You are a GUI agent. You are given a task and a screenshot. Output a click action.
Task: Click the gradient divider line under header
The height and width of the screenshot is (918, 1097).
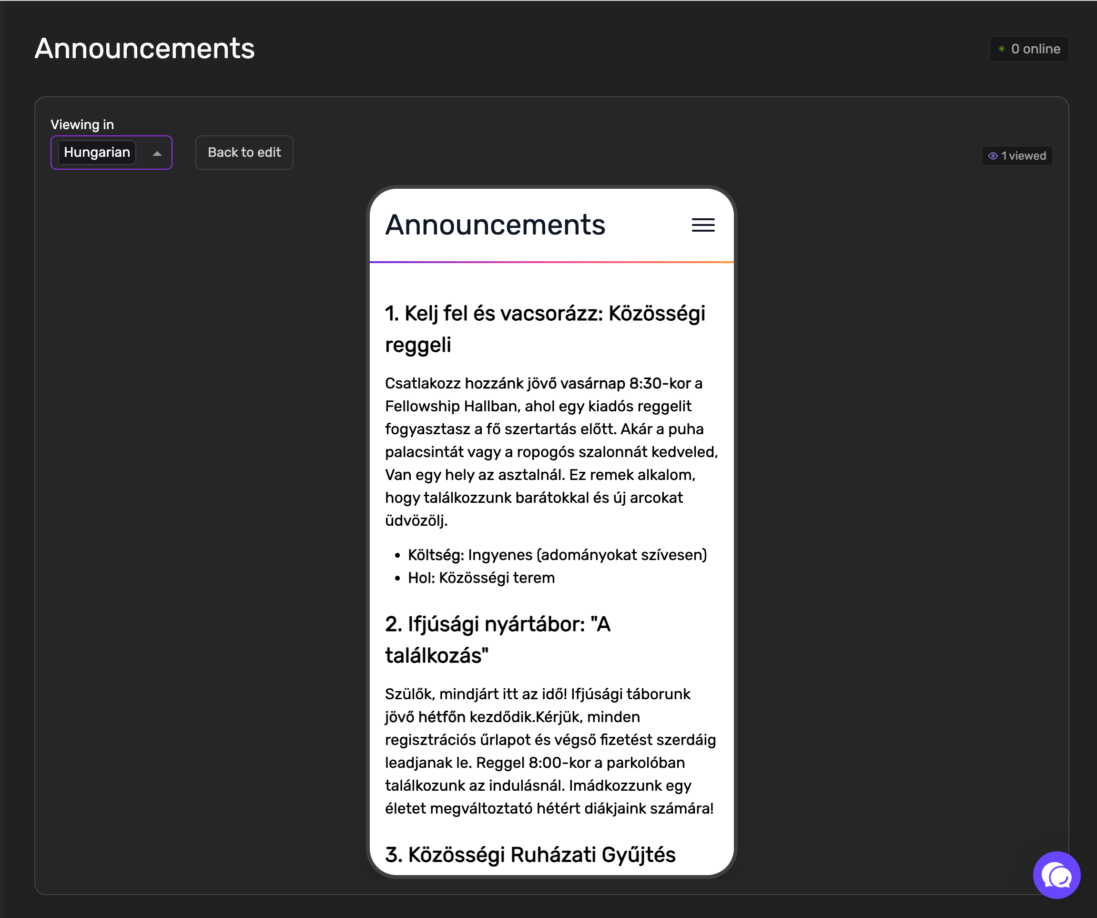[552, 262]
